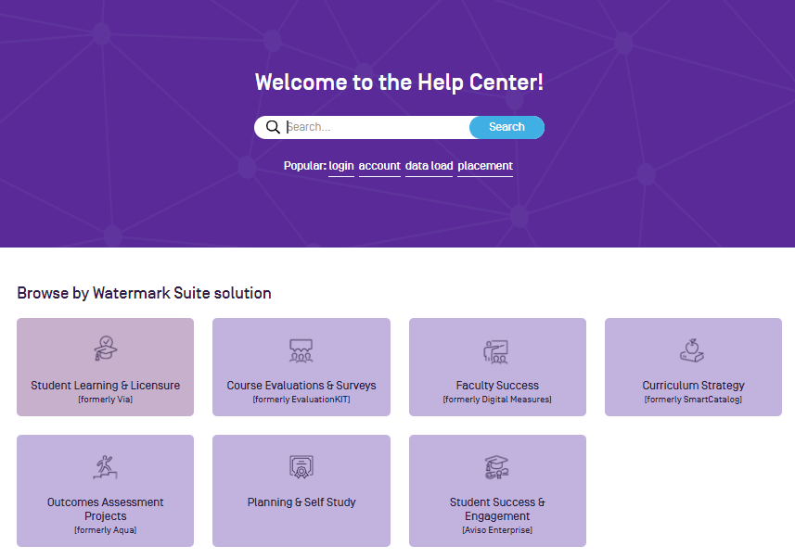The image size is (795, 559).
Task: Choose the Planning & Self Study title
Action: 301,502
